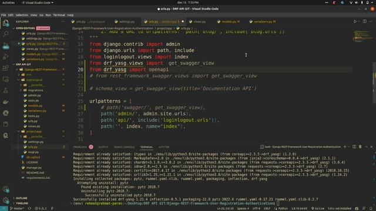This screenshot has width=376, height=211.
Task: Switch to models.py editor tab
Action: coord(229,22)
